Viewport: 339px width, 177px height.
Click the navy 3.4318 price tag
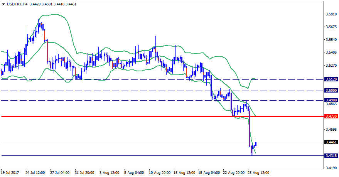click(331, 156)
